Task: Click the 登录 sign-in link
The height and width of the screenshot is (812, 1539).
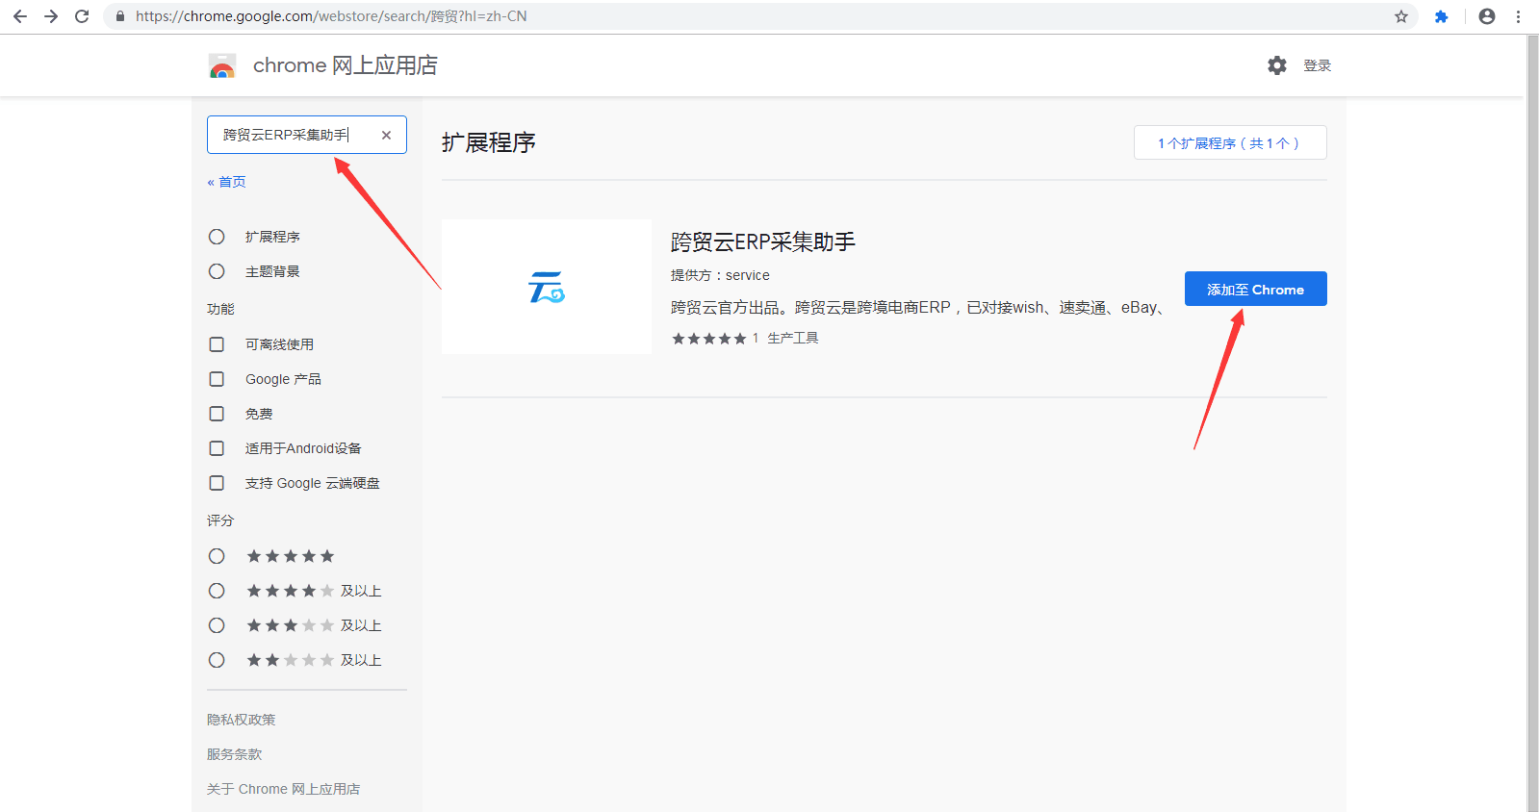Action: pos(1317,65)
